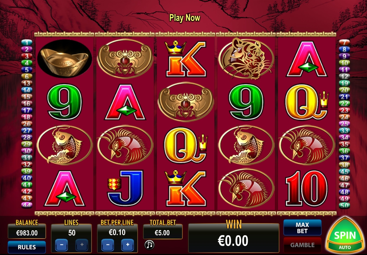
Task: Click the balance amount field
Action: (x=27, y=233)
